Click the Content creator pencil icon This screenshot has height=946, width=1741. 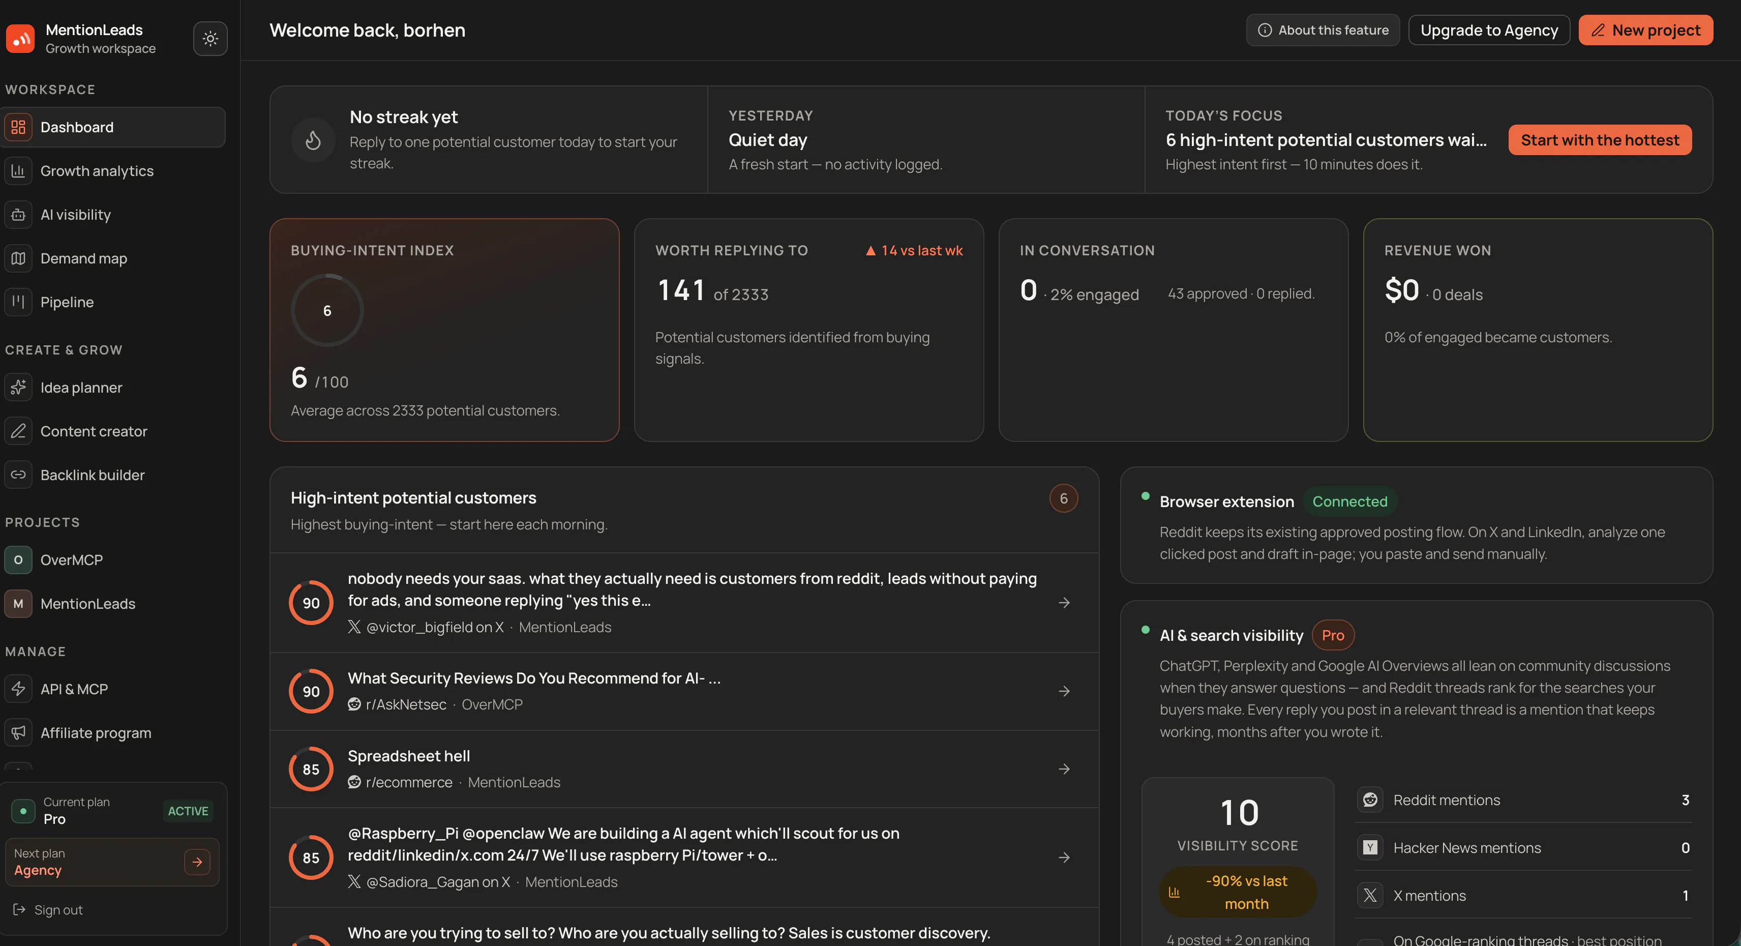(18, 431)
